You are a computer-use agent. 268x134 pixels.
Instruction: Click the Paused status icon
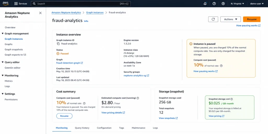click(58, 53)
